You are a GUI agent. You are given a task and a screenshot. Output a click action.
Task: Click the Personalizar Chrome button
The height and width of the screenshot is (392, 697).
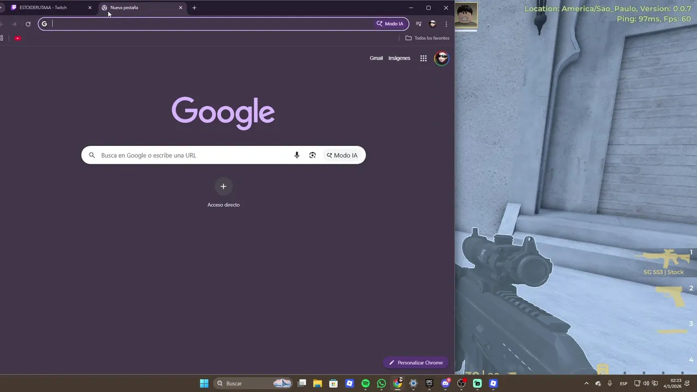click(x=415, y=363)
